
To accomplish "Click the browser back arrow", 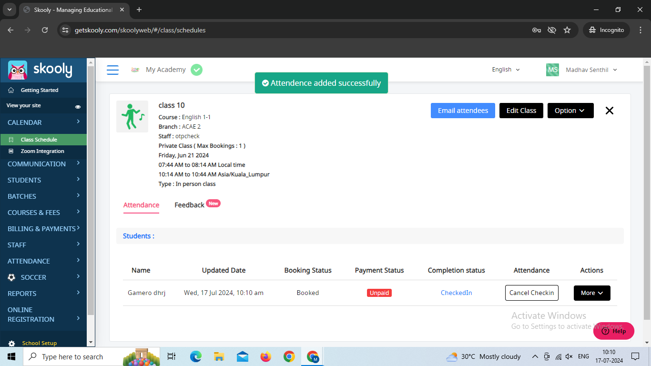I will click(10, 30).
